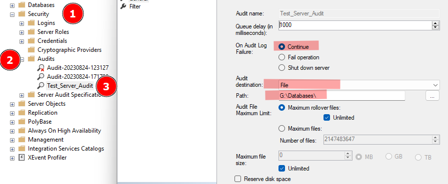Screen dimensions: 448x184
Task: Click the Integration Services Catalogs folder icon
Action: coord(21,149)
